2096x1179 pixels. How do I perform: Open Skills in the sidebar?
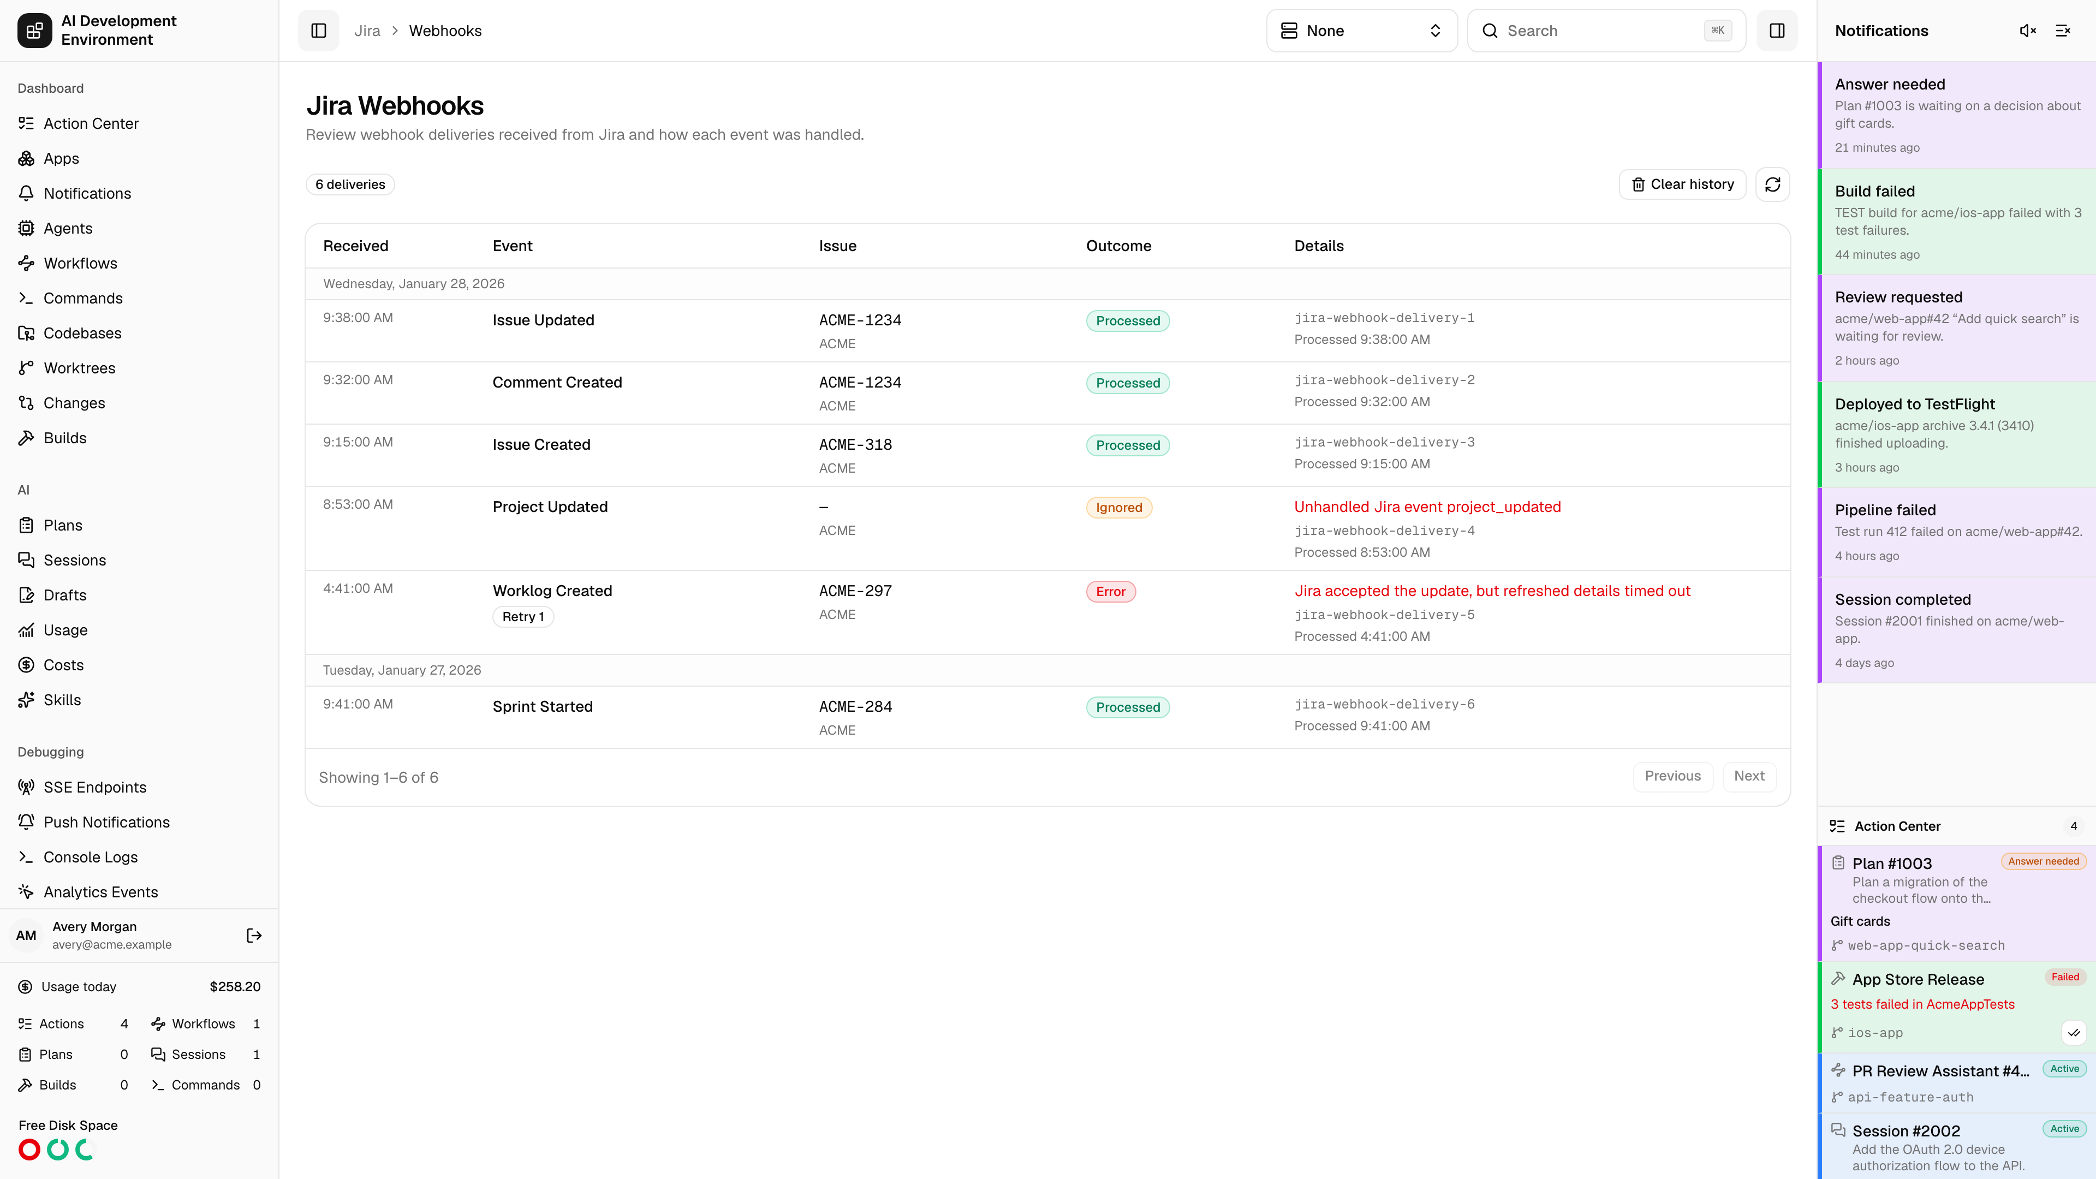(x=139, y=700)
